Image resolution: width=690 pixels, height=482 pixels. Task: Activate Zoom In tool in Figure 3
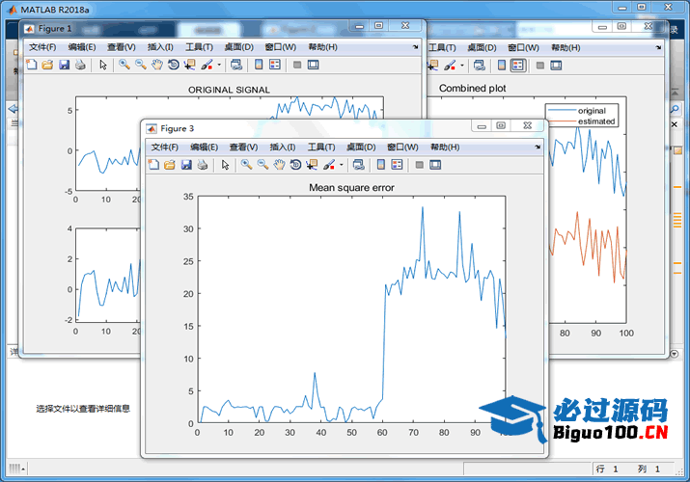pyautogui.click(x=246, y=165)
